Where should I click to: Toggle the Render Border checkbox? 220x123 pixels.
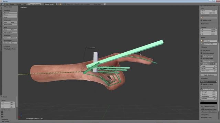201,20
